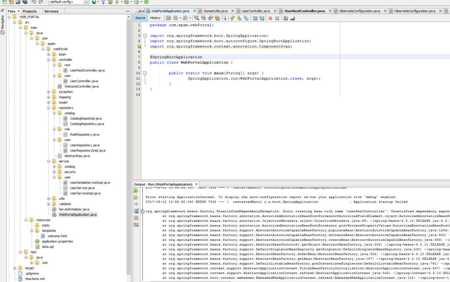Expand the exception folder node
Screen dimensions: 450x282
pyautogui.click(x=48, y=92)
